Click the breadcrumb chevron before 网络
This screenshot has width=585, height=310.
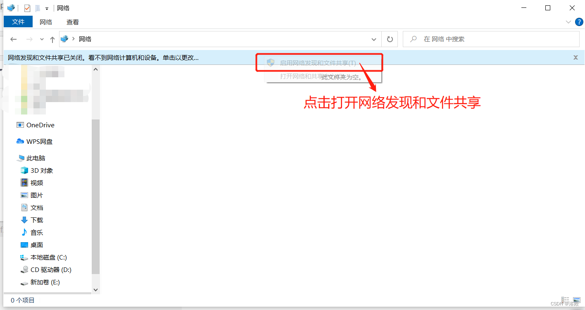tap(74, 39)
